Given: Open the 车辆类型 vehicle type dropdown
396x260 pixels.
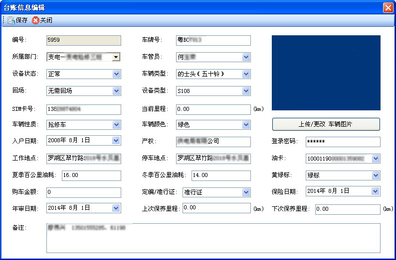Looking at the screenshot, I should click(246, 74).
